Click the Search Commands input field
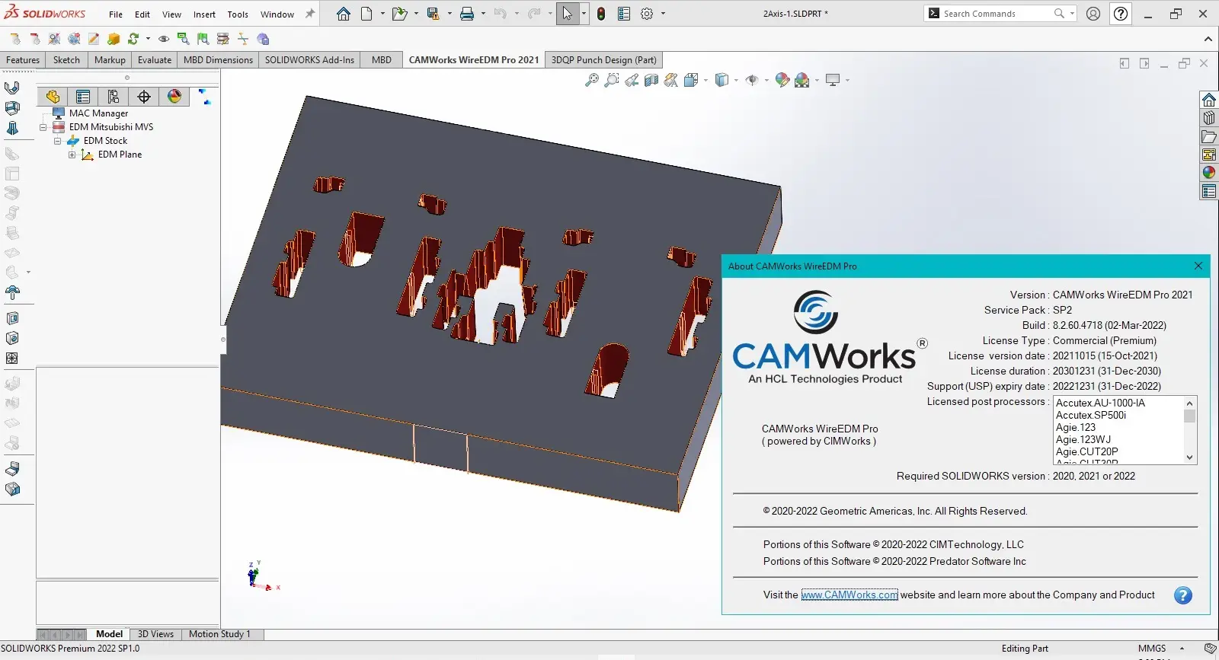This screenshot has height=660, width=1219. tap(997, 14)
